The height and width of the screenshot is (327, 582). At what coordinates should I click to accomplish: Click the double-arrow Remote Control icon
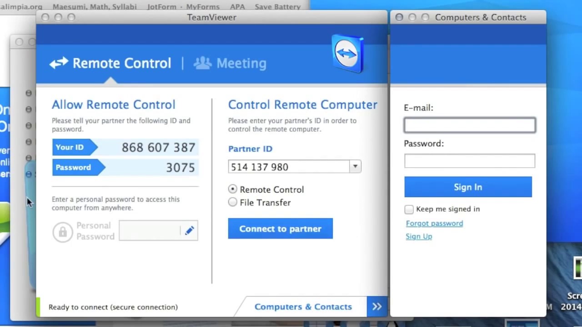[59, 63]
